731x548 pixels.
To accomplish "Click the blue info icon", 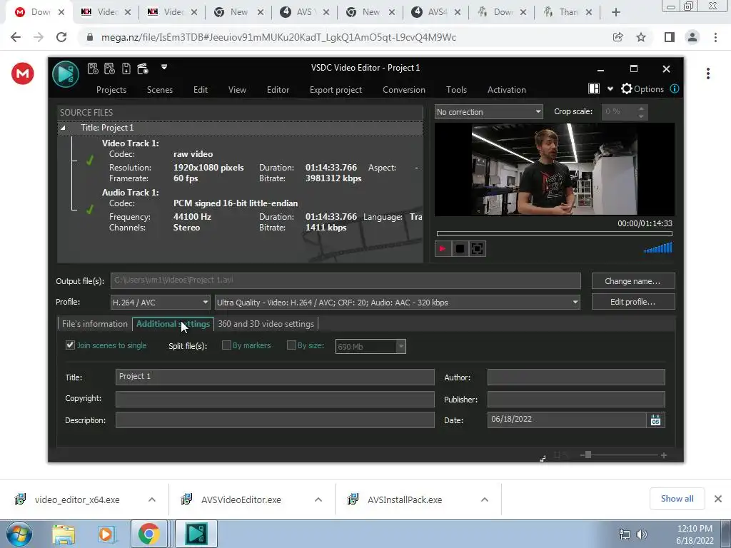I will (x=675, y=89).
